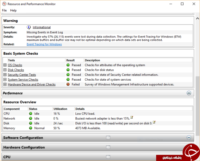Open the Security Center Tests link

(22, 75)
